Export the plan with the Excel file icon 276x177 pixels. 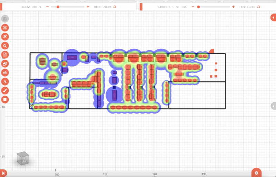[5, 55]
